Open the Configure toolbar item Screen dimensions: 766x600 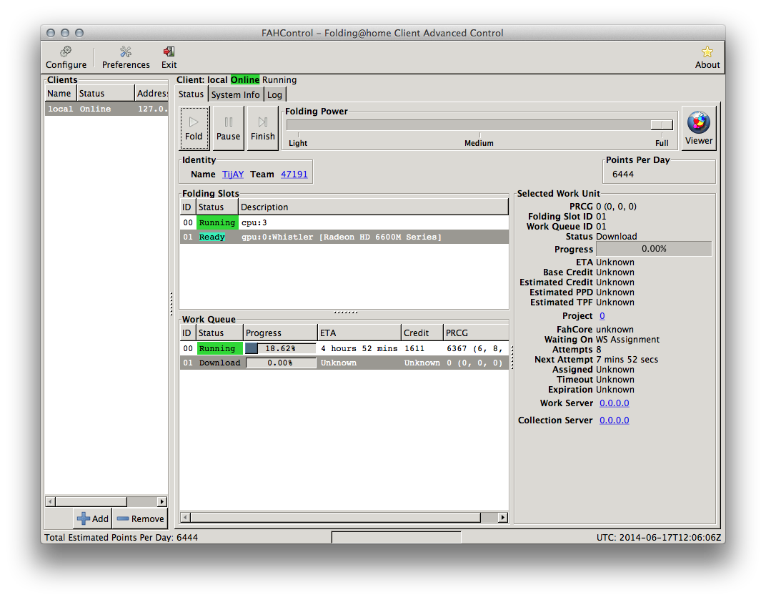66,58
